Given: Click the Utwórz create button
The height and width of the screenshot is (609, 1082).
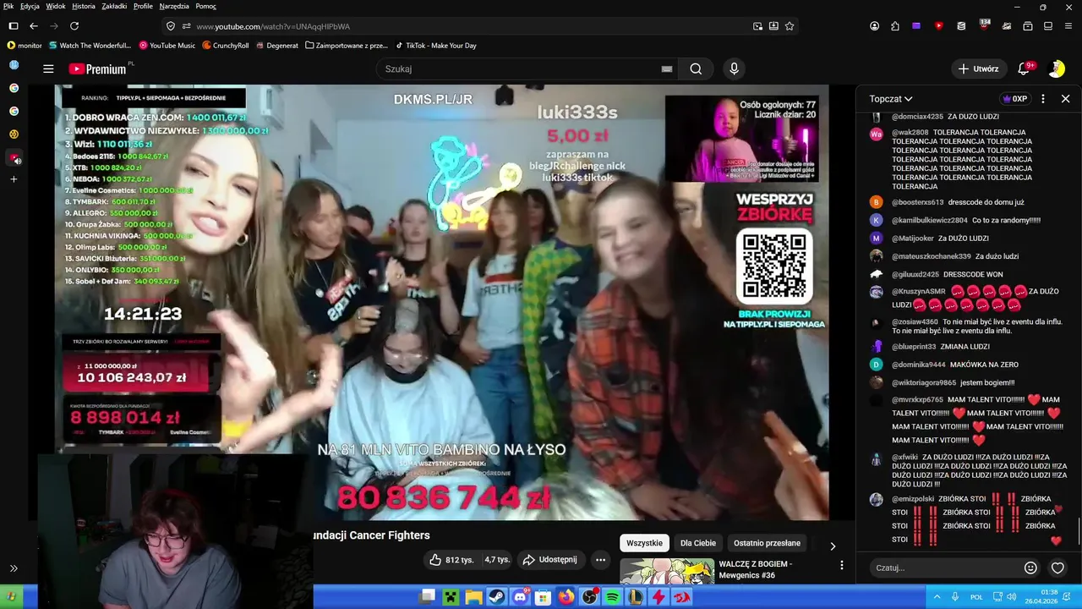Looking at the screenshot, I should click(978, 69).
